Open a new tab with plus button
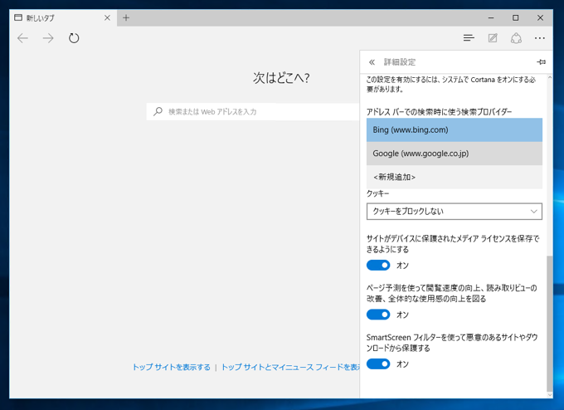 [x=126, y=17]
